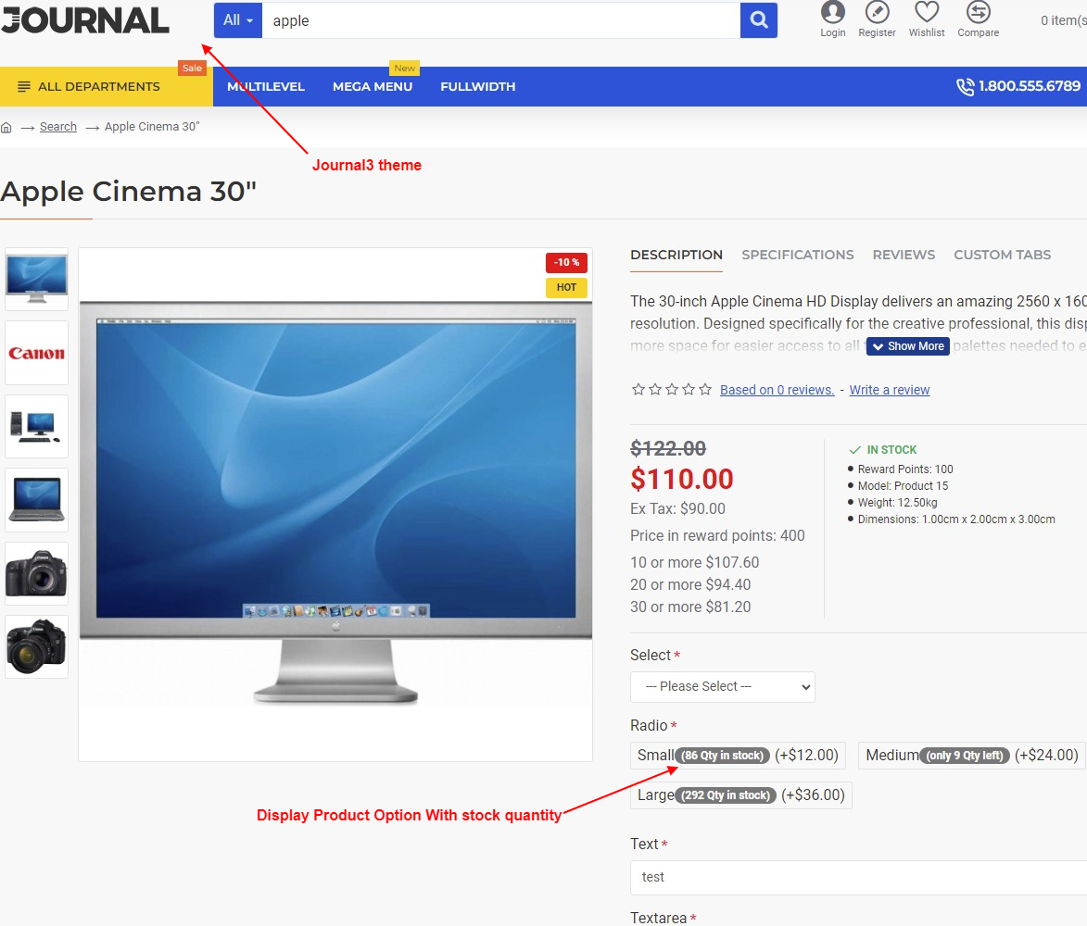Call the 1.800.555.6789 phone number

[1029, 86]
